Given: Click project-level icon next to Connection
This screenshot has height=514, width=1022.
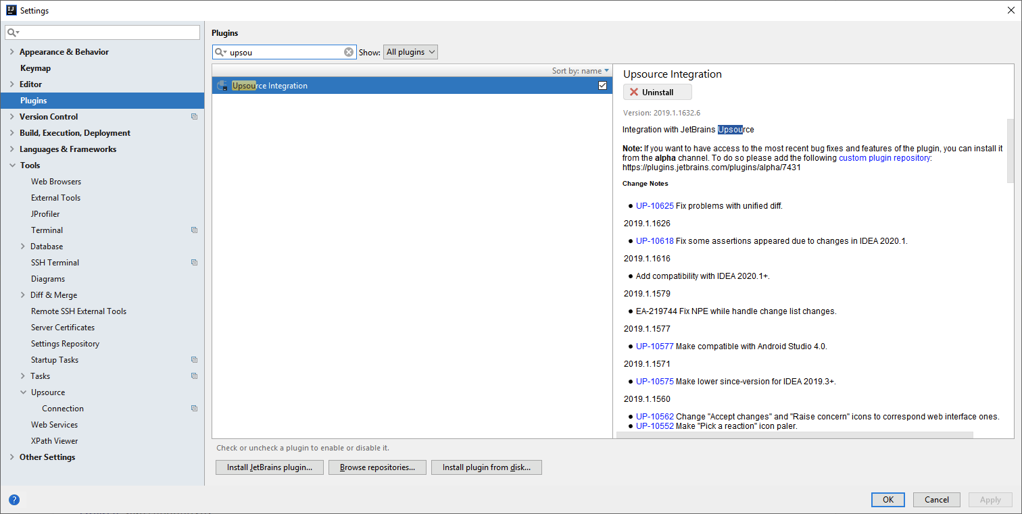Looking at the screenshot, I should (x=194, y=409).
